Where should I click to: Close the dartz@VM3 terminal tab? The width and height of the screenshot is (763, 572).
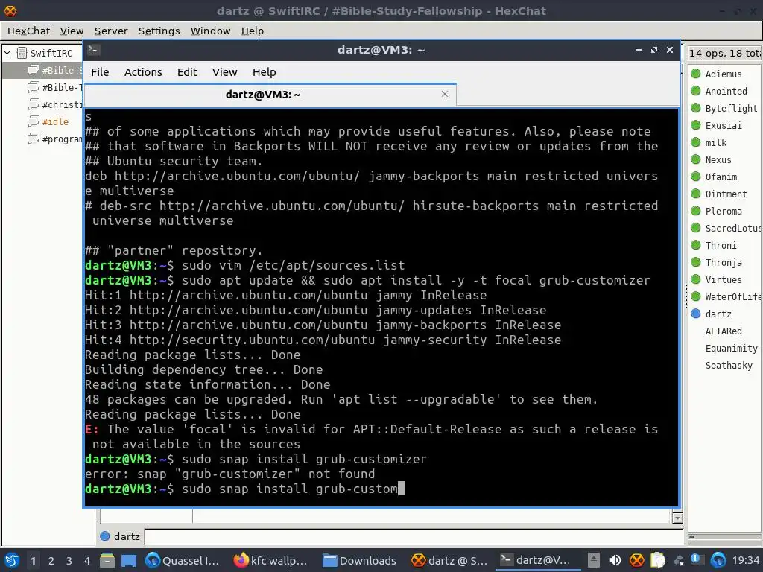click(x=444, y=94)
